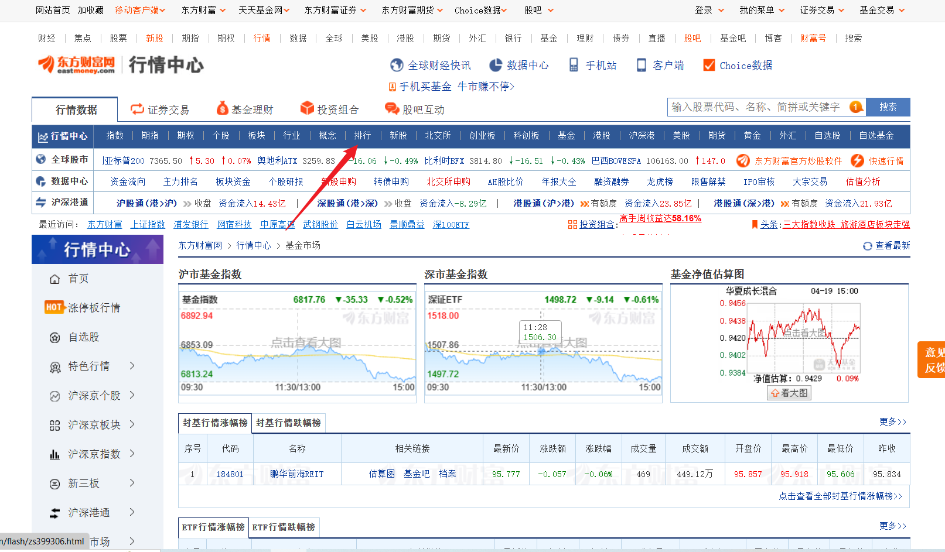Viewport: 945px width, 552px height.
Task: Open the 沪深京个股 icon in sidebar
Action: click(x=54, y=396)
